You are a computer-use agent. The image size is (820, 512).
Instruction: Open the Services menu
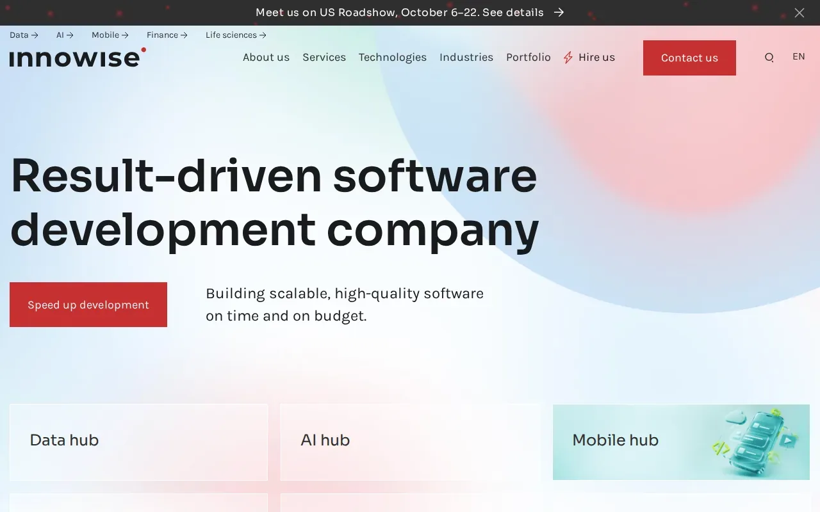coord(324,58)
